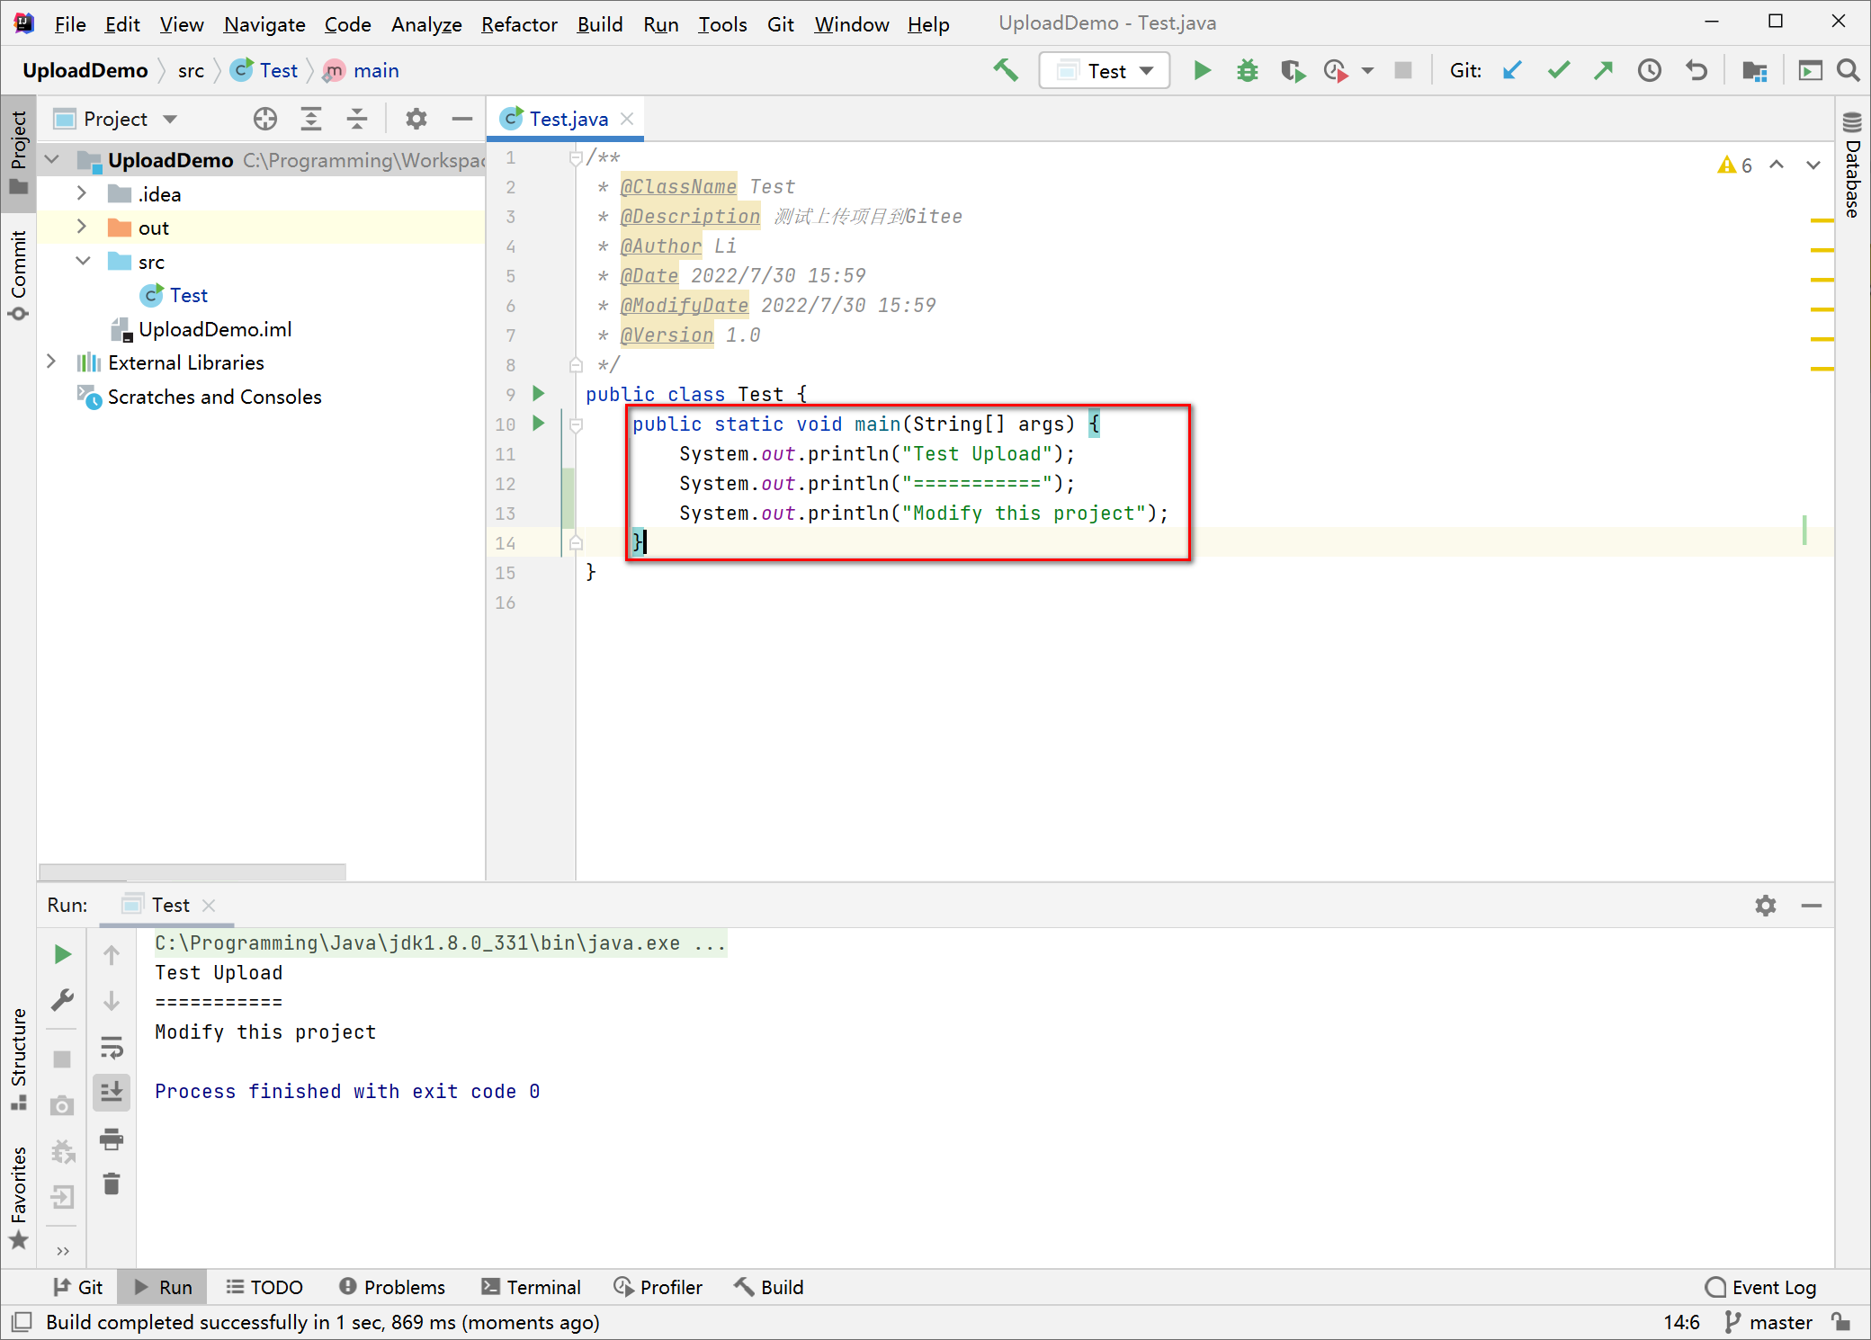The width and height of the screenshot is (1871, 1340).
Task: Rerun Test in the Run panel
Action: (62, 954)
